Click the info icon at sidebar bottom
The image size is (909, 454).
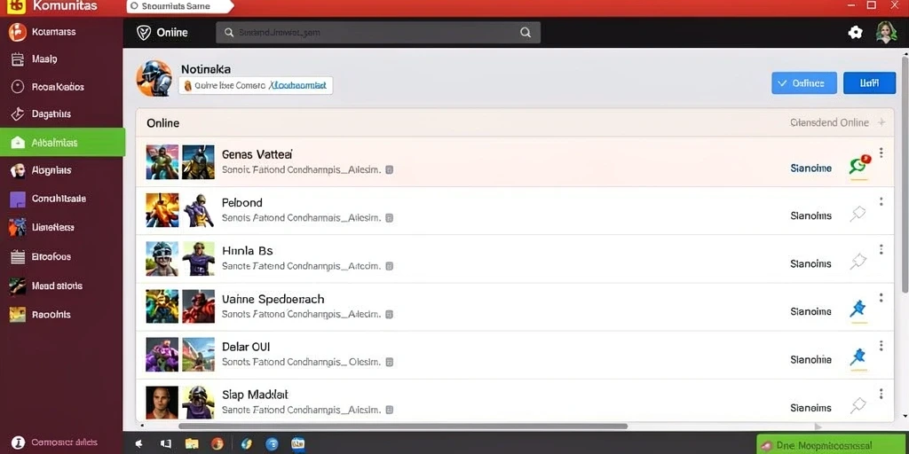[x=18, y=443]
